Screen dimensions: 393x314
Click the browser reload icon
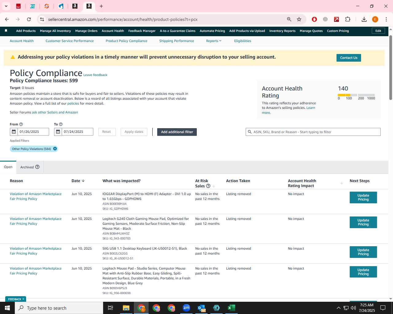29,19
